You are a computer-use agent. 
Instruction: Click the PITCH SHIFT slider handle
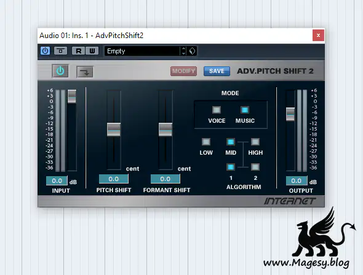coord(114,130)
